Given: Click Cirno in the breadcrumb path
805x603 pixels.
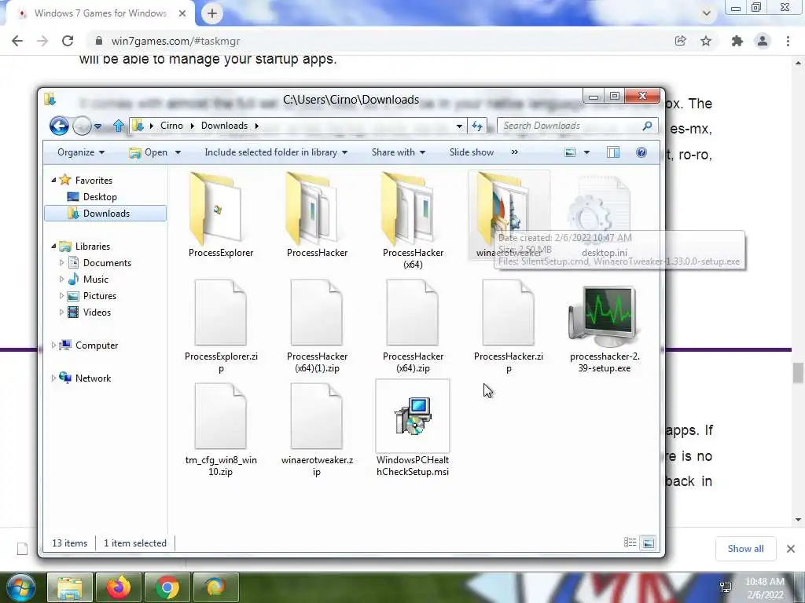Looking at the screenshot, I should tap(171, 126).
